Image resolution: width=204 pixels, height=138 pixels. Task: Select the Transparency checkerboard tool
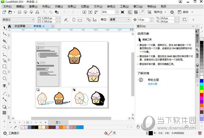pos(4,113)
